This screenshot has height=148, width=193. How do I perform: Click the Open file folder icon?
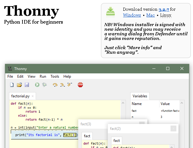point(19,85)
